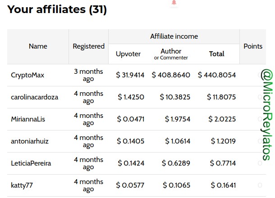This screenshot has width=275, height=198.
Task: Select MiriannaLis affiliate name
Action: [x=28, y=119]
